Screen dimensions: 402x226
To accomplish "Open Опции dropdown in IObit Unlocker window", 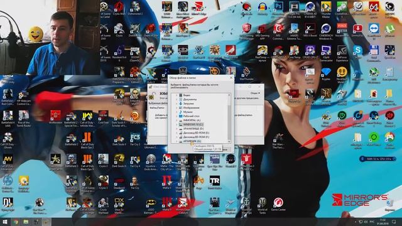I will click(x=255, y=94).
